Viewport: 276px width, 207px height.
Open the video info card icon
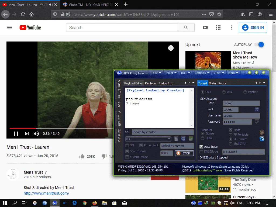(x=171, y=48)
